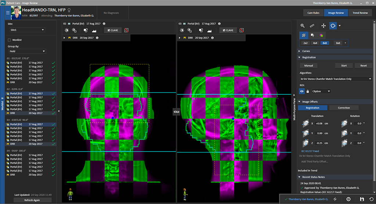Image resolution: width=376 pixels, height=204 pixels.
Task: Show histogram for panel 02
Action: click(94, 30)
